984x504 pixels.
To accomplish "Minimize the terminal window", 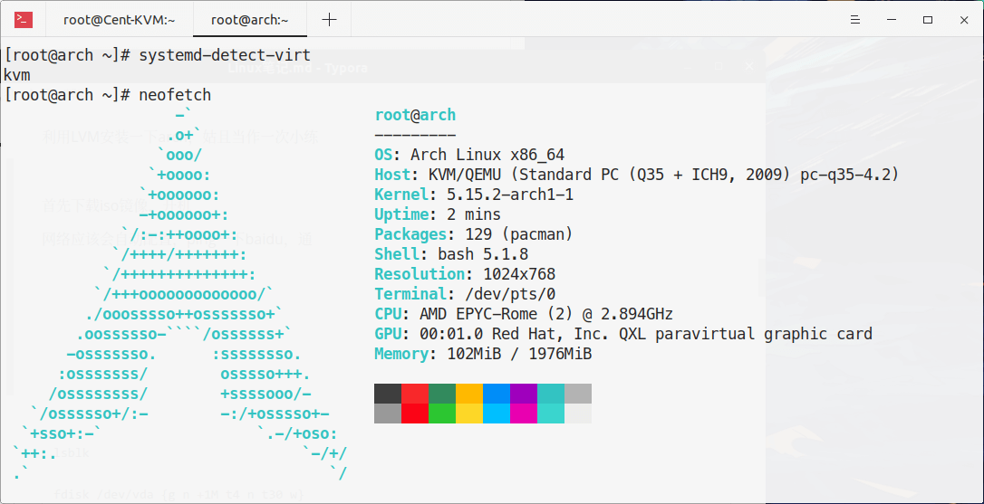I will [885, 20].
